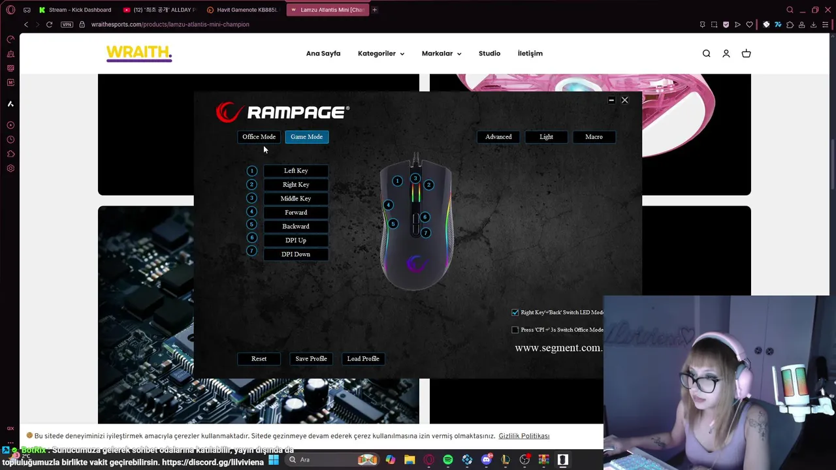836x470 pixels.
Task: Reload the current page
Action: [x=49, y=24]
